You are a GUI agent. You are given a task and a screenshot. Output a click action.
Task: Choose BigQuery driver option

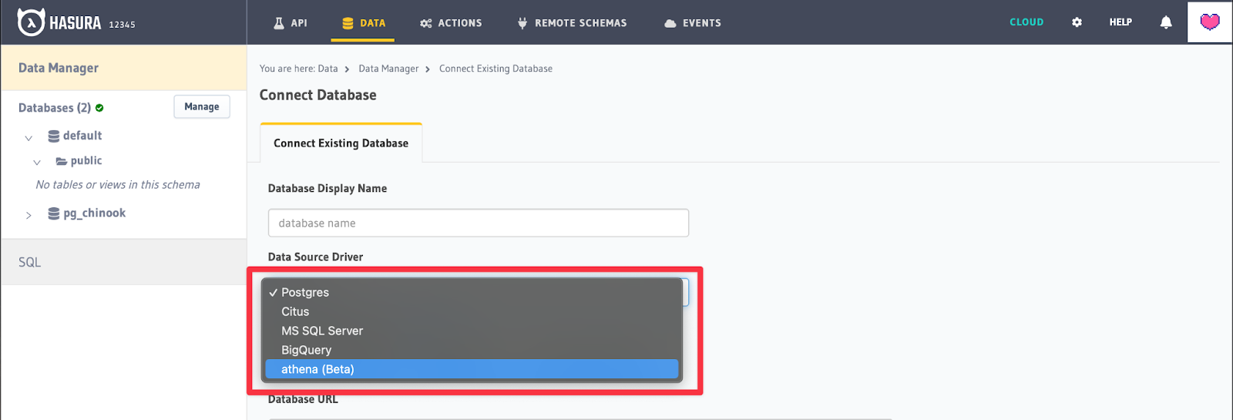(472, 350)
